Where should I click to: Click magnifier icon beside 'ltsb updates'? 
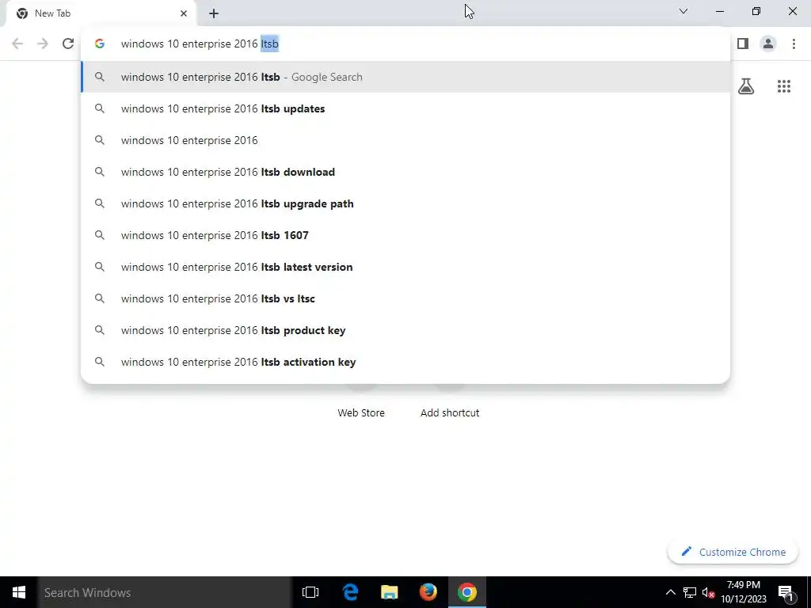[x=100, y=108]
